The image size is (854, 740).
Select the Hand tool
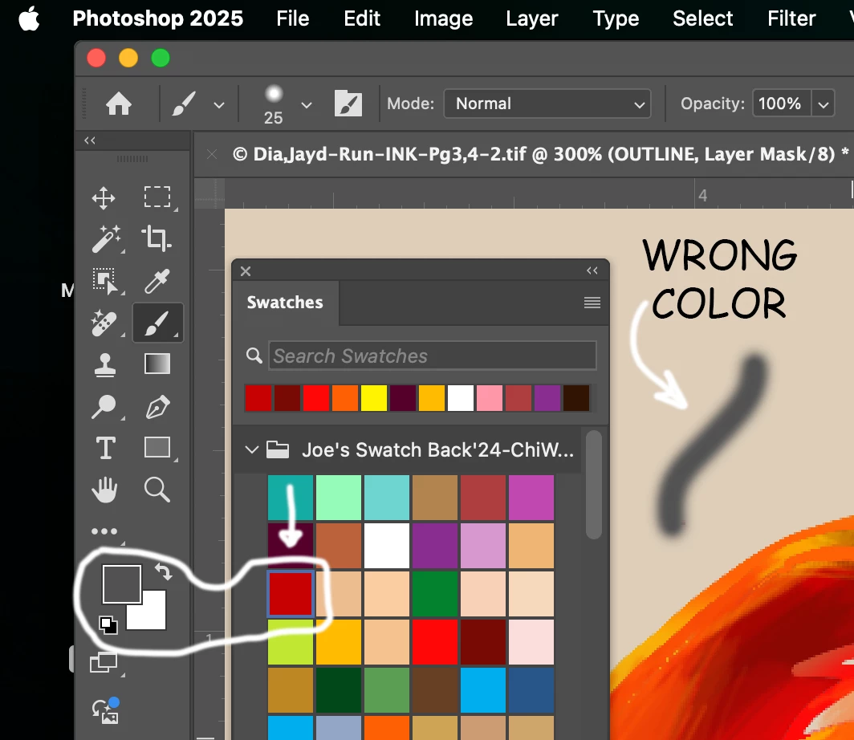pyautogui.click(x=104, y=490)
